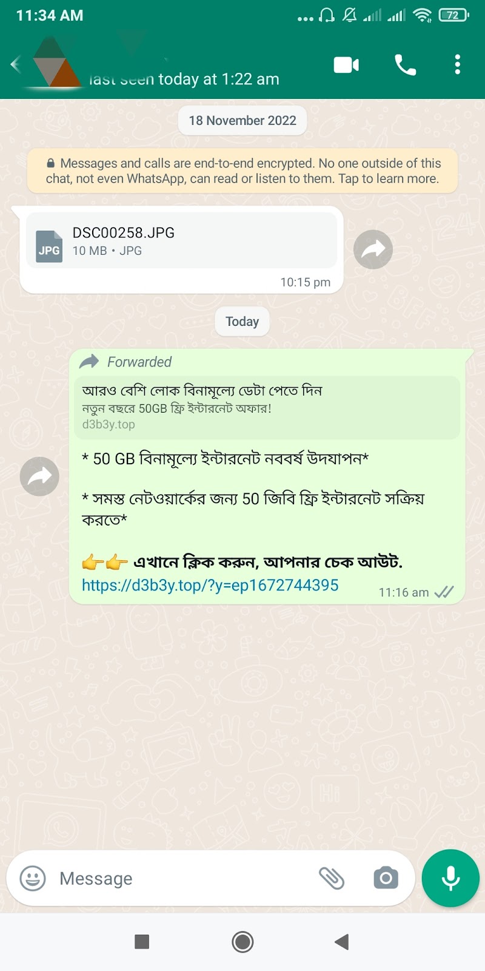
Task: Forward the DSC00258.JPG file
Action: [373, 249]
